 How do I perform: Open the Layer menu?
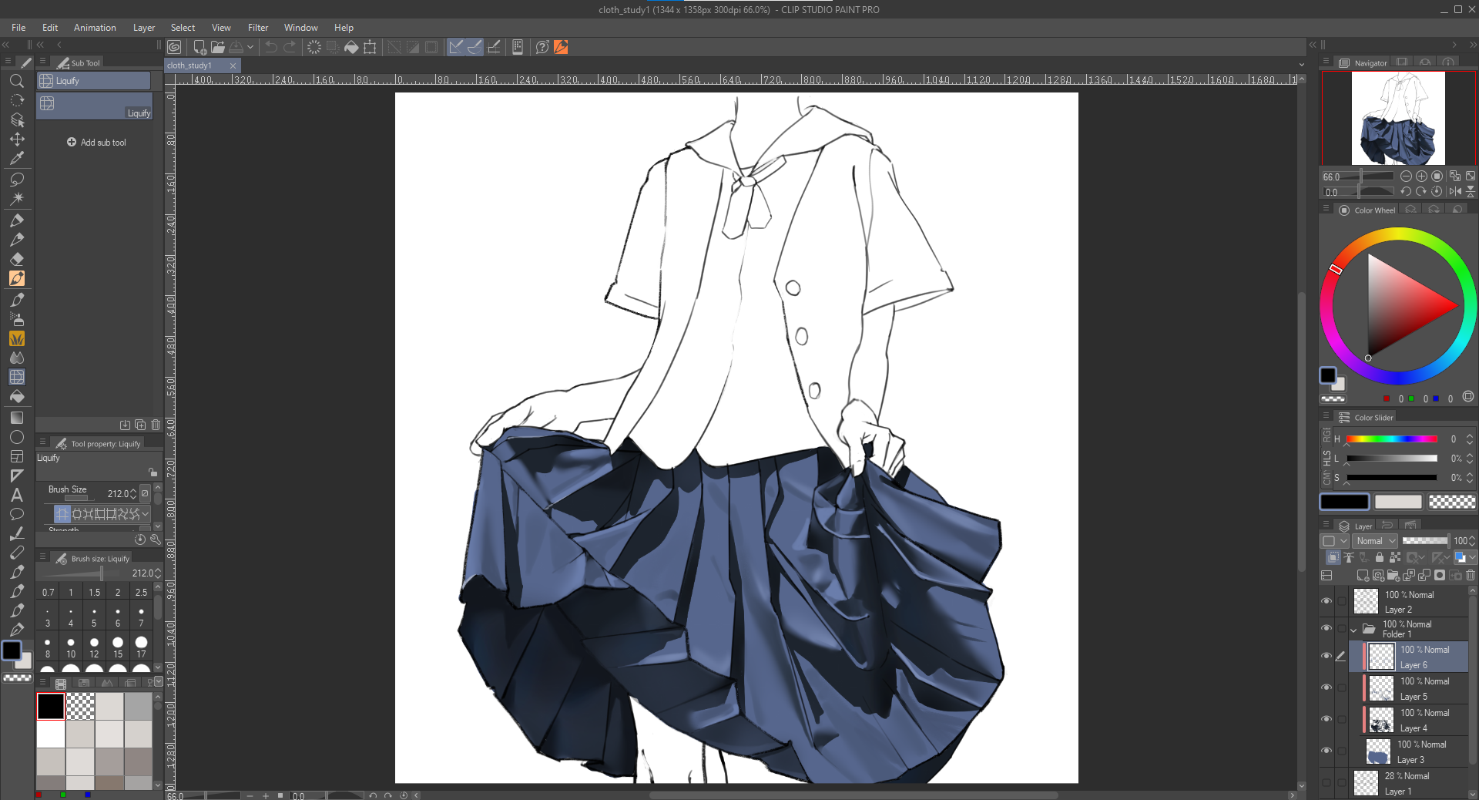pos(144,28)
